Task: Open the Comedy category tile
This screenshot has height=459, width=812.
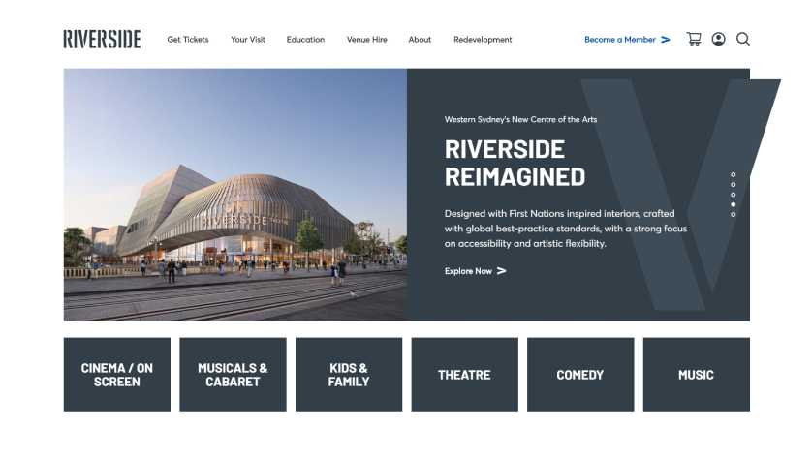Action: pyautogui.click(x=580, y=375)
